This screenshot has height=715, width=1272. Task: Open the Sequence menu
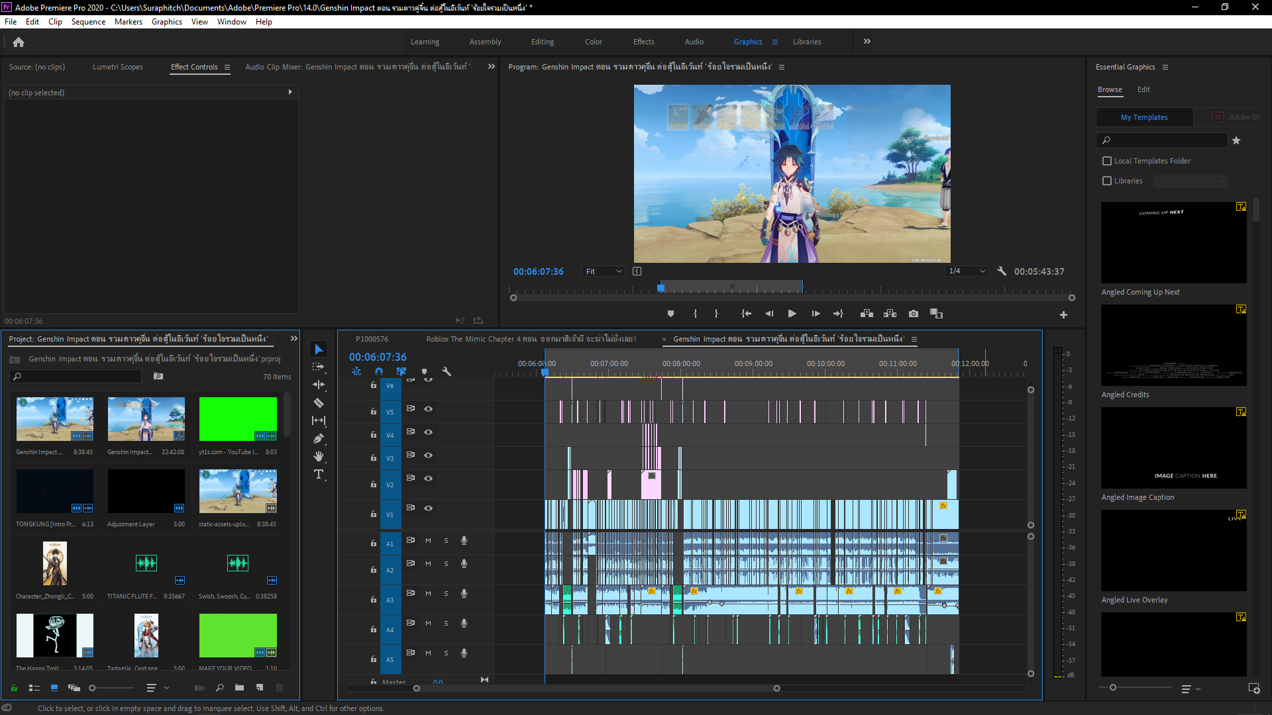tap(88, 22)
